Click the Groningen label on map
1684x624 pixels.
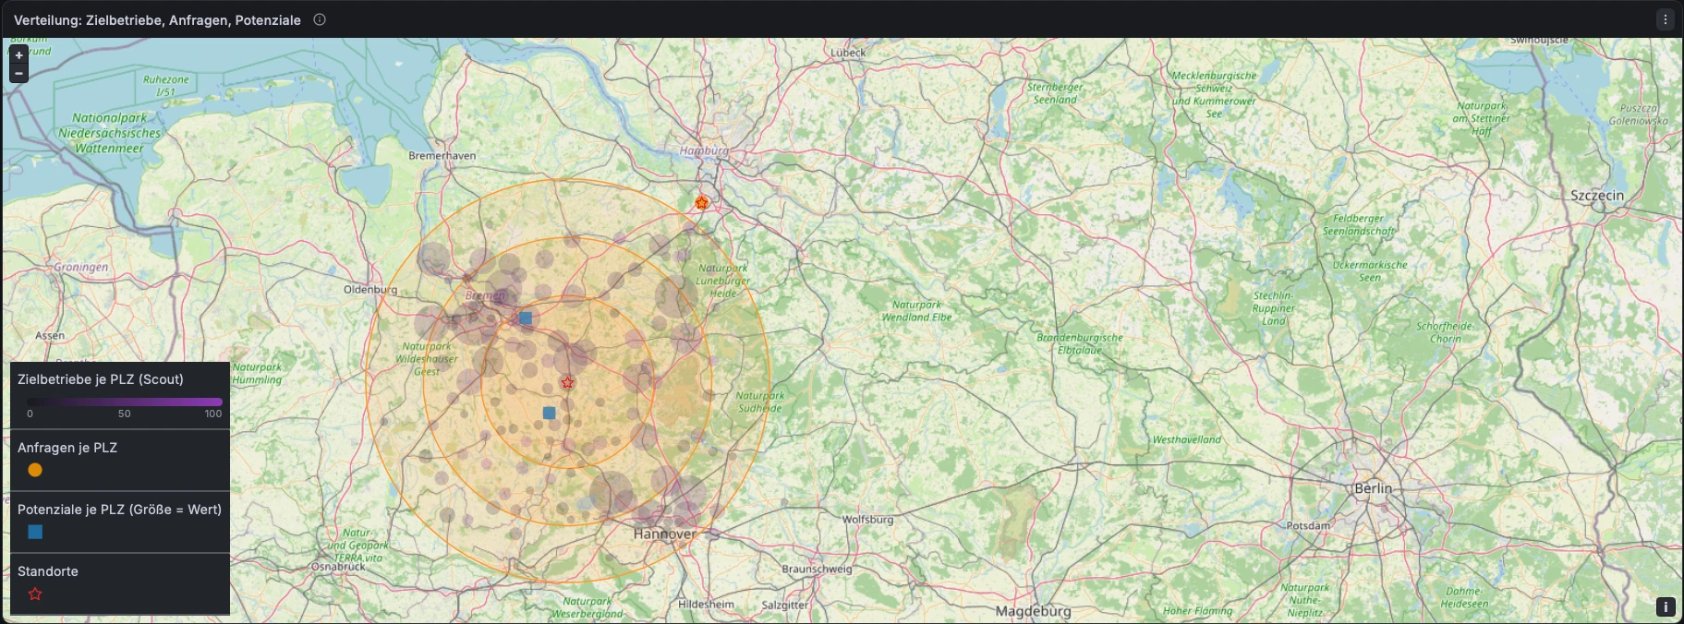coord(80,268)
